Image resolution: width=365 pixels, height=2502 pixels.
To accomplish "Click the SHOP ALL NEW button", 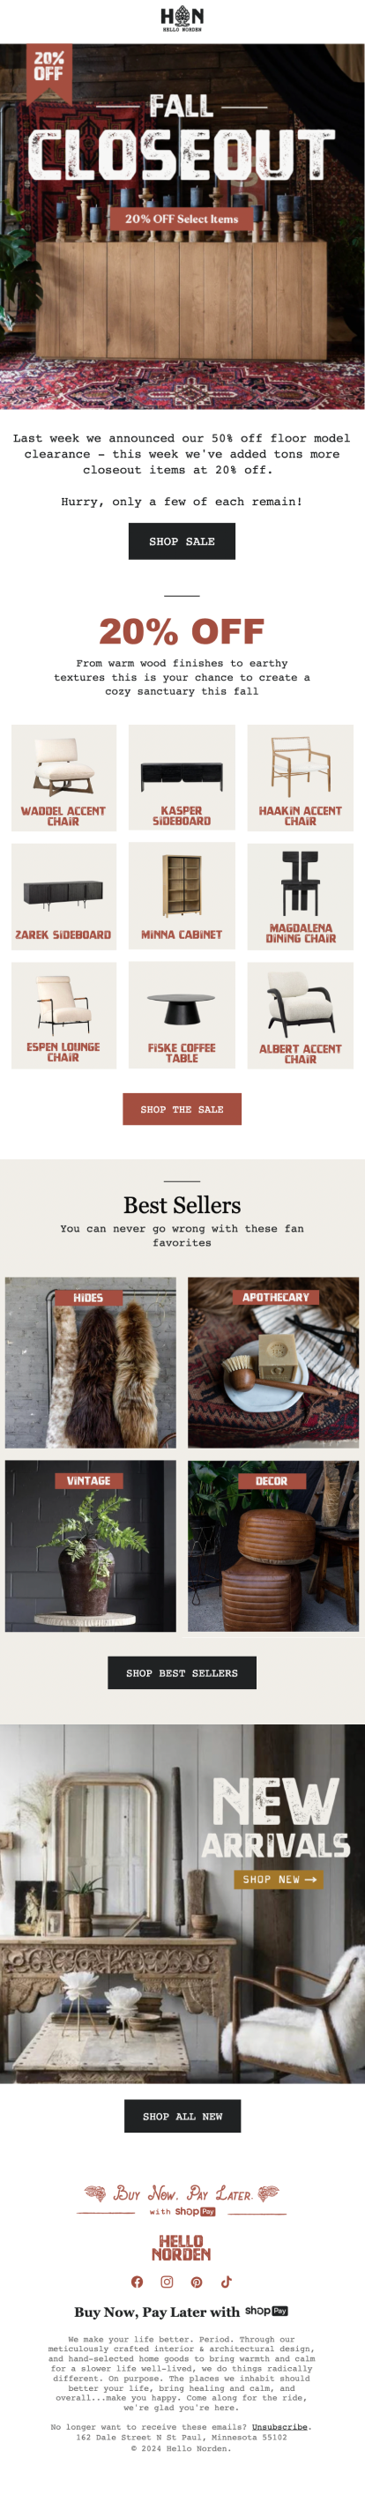I will coord(182,2117).
